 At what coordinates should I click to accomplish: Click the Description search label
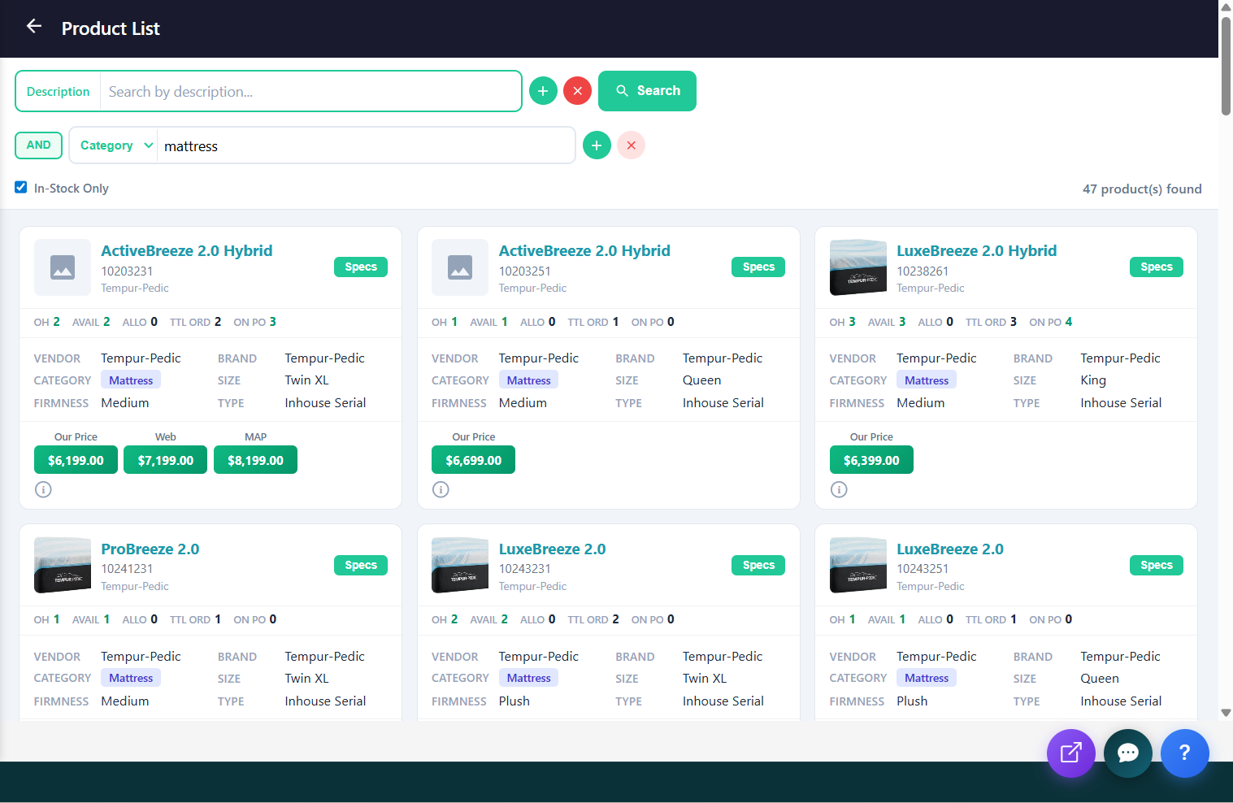pos(58,91)
